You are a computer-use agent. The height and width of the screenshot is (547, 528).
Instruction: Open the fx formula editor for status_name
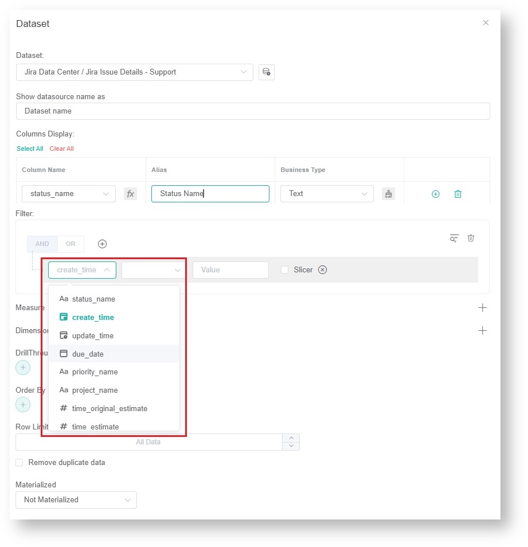click(131, 194)
